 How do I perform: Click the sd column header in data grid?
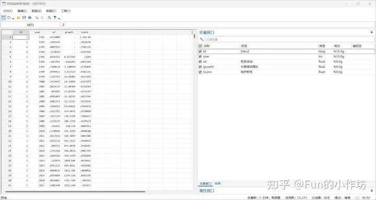[54, 32]
